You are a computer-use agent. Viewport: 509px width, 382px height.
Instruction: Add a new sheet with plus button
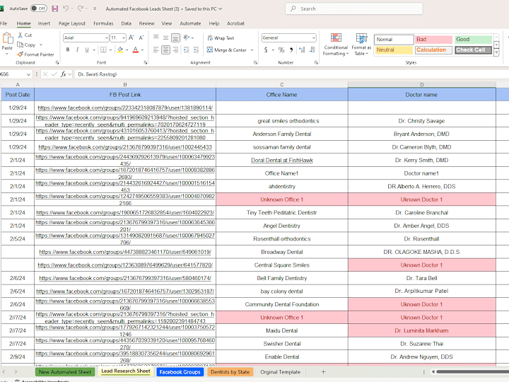[323, 372]
